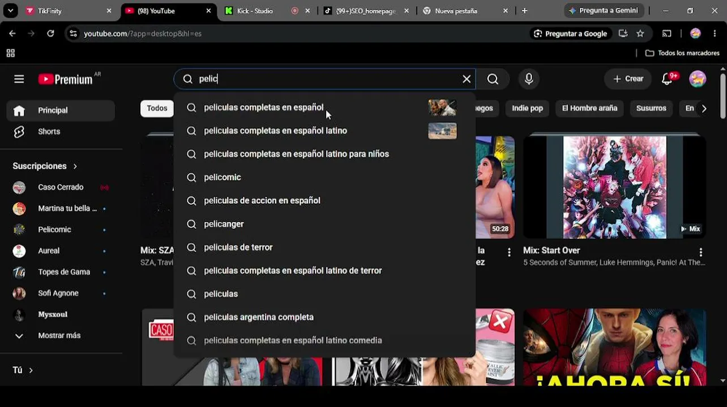
Task: Expand subscriptions with Mostrar más
Action: (61, 336)
